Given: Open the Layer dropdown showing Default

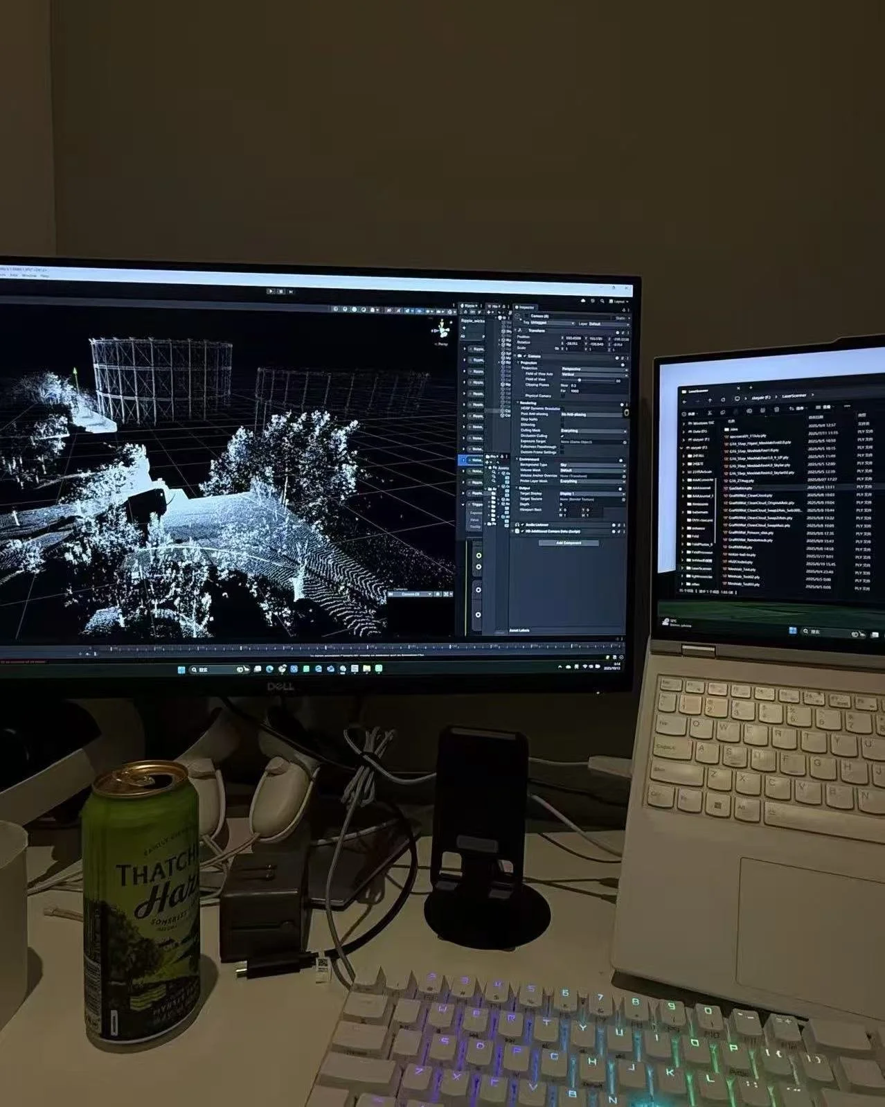Looking at the screenshot, I should click(x=609, y=324).
